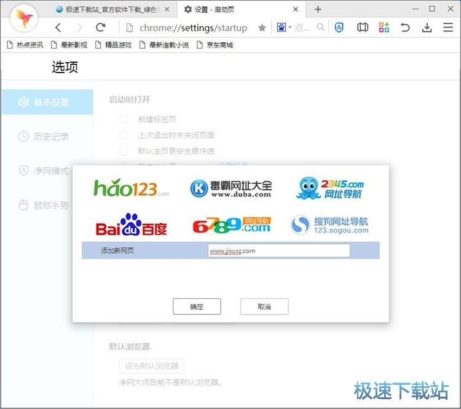Click the search box next to Baidu icon
This screenshot has height=409, width=461.
(303, 28)
